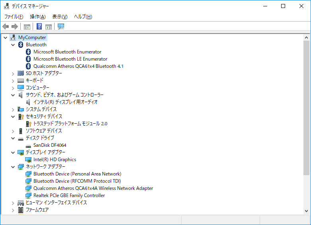Select the SanDisk DF4064 text

pos(50,145)
